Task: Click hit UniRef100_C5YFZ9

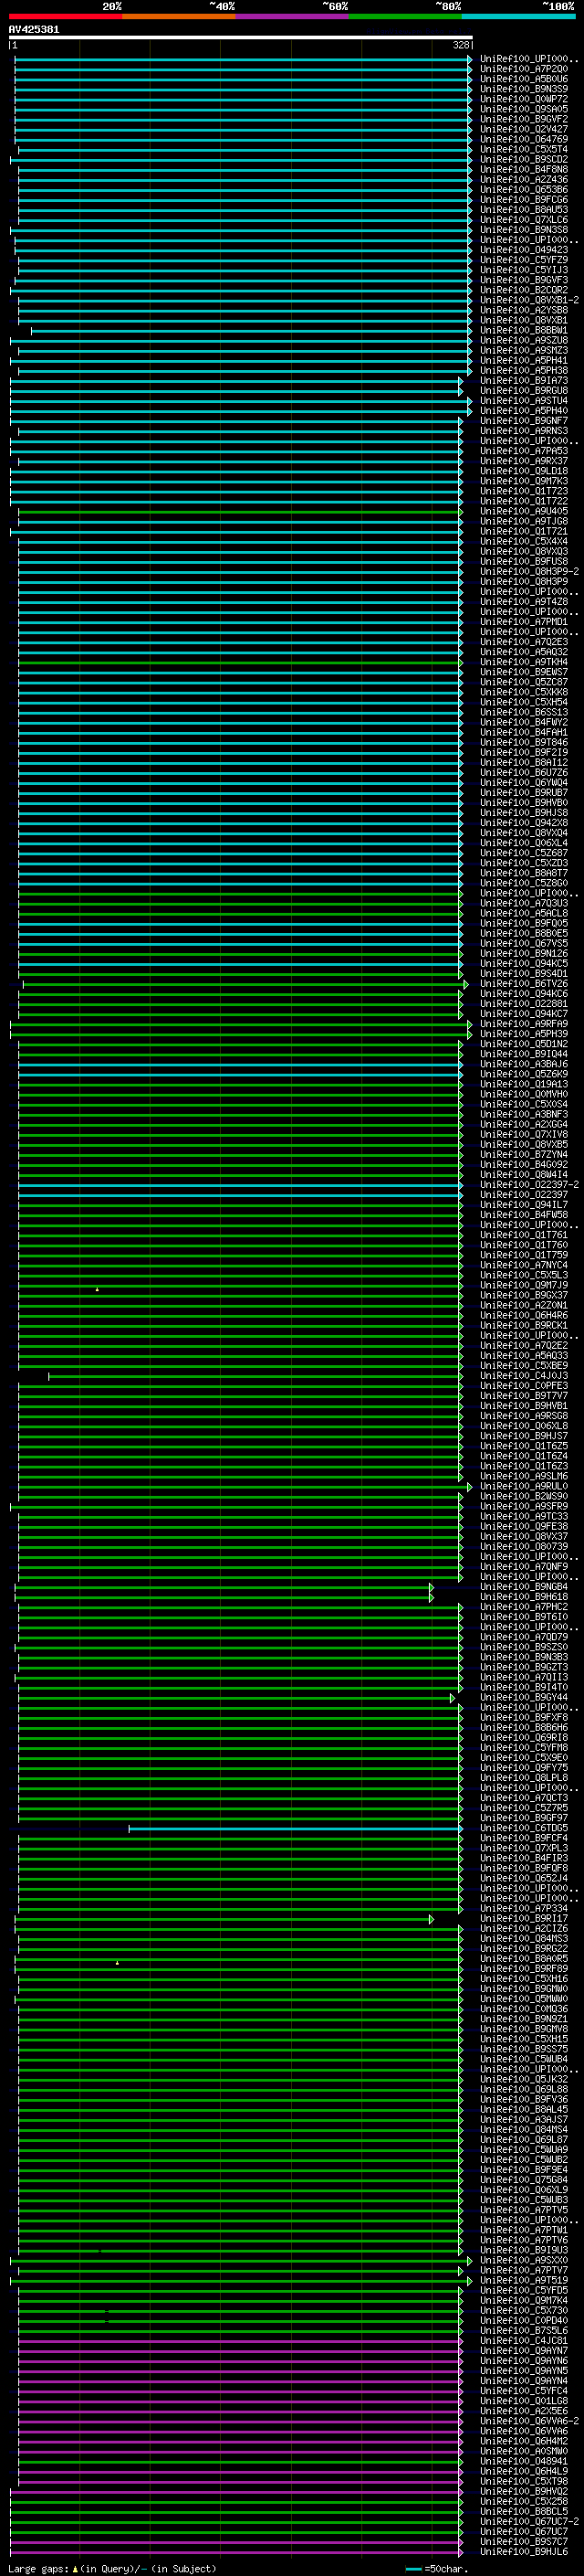Action: 524,260
